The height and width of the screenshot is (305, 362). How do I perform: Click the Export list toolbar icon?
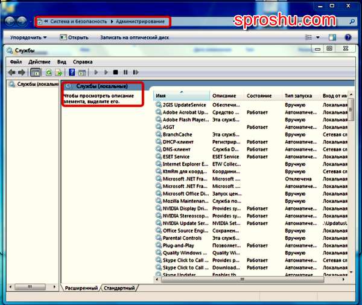coord(59,72)
